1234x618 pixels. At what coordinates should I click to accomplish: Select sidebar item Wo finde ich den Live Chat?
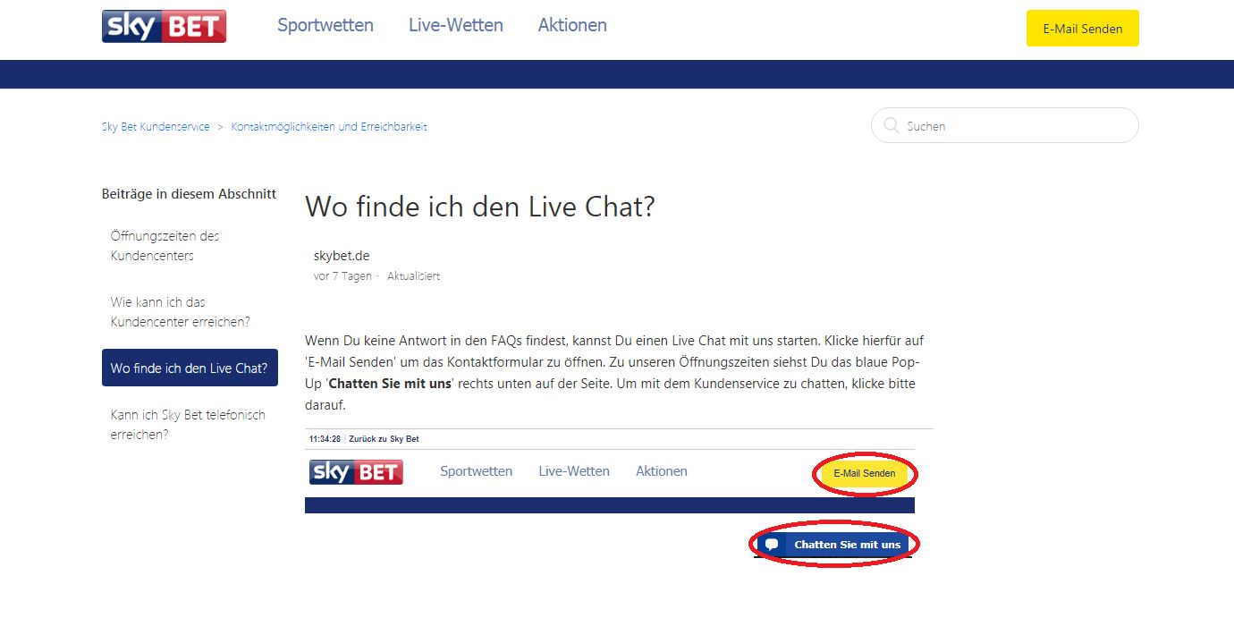[190, 368]
